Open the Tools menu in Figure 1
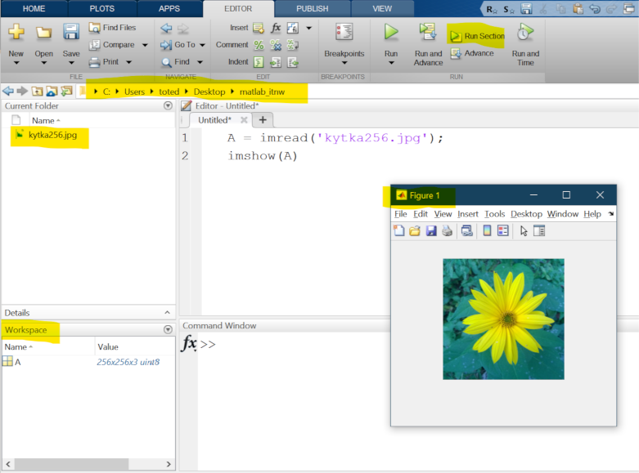The width and height of the screenshot is (639, 473). tap(494, 214)
